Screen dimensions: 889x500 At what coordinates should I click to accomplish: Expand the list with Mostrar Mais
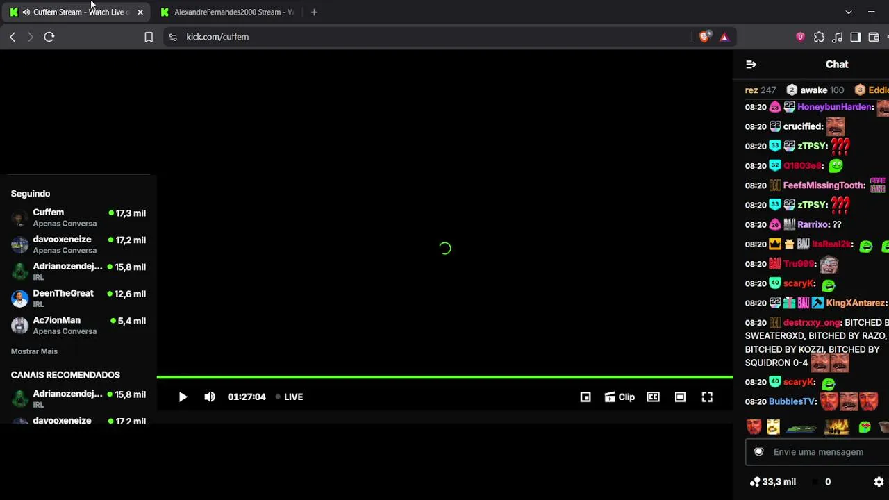pos(34,351)
